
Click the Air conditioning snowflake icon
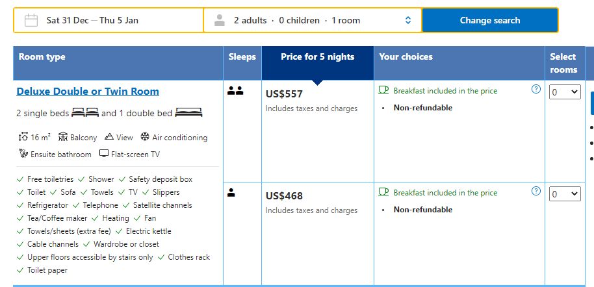(x=145, y=137)
